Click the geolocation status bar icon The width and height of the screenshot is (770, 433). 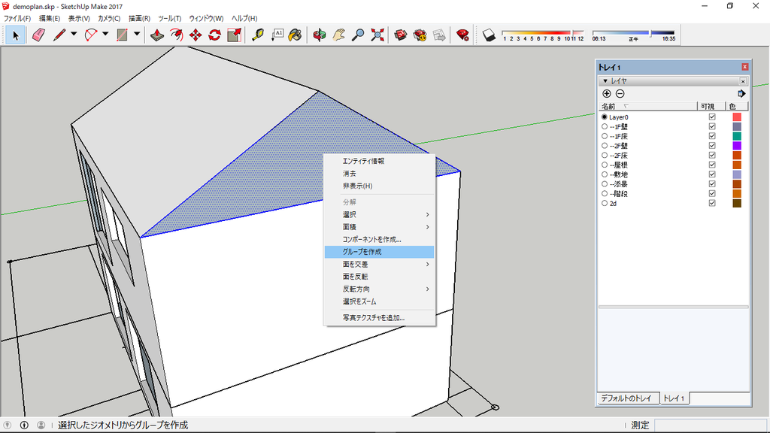pyautogui.click(x=7, y=425)
